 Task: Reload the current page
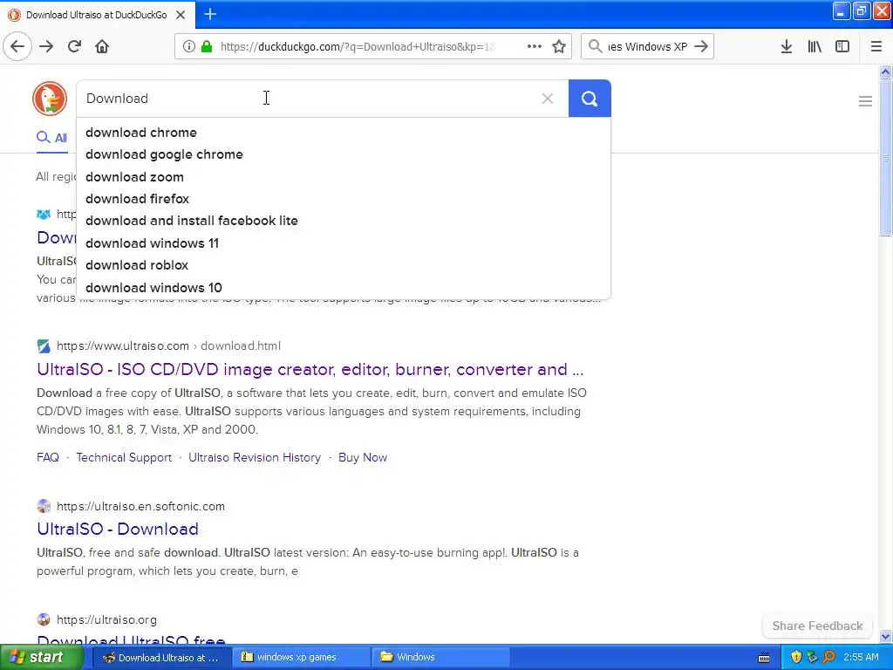click(75, 46)
